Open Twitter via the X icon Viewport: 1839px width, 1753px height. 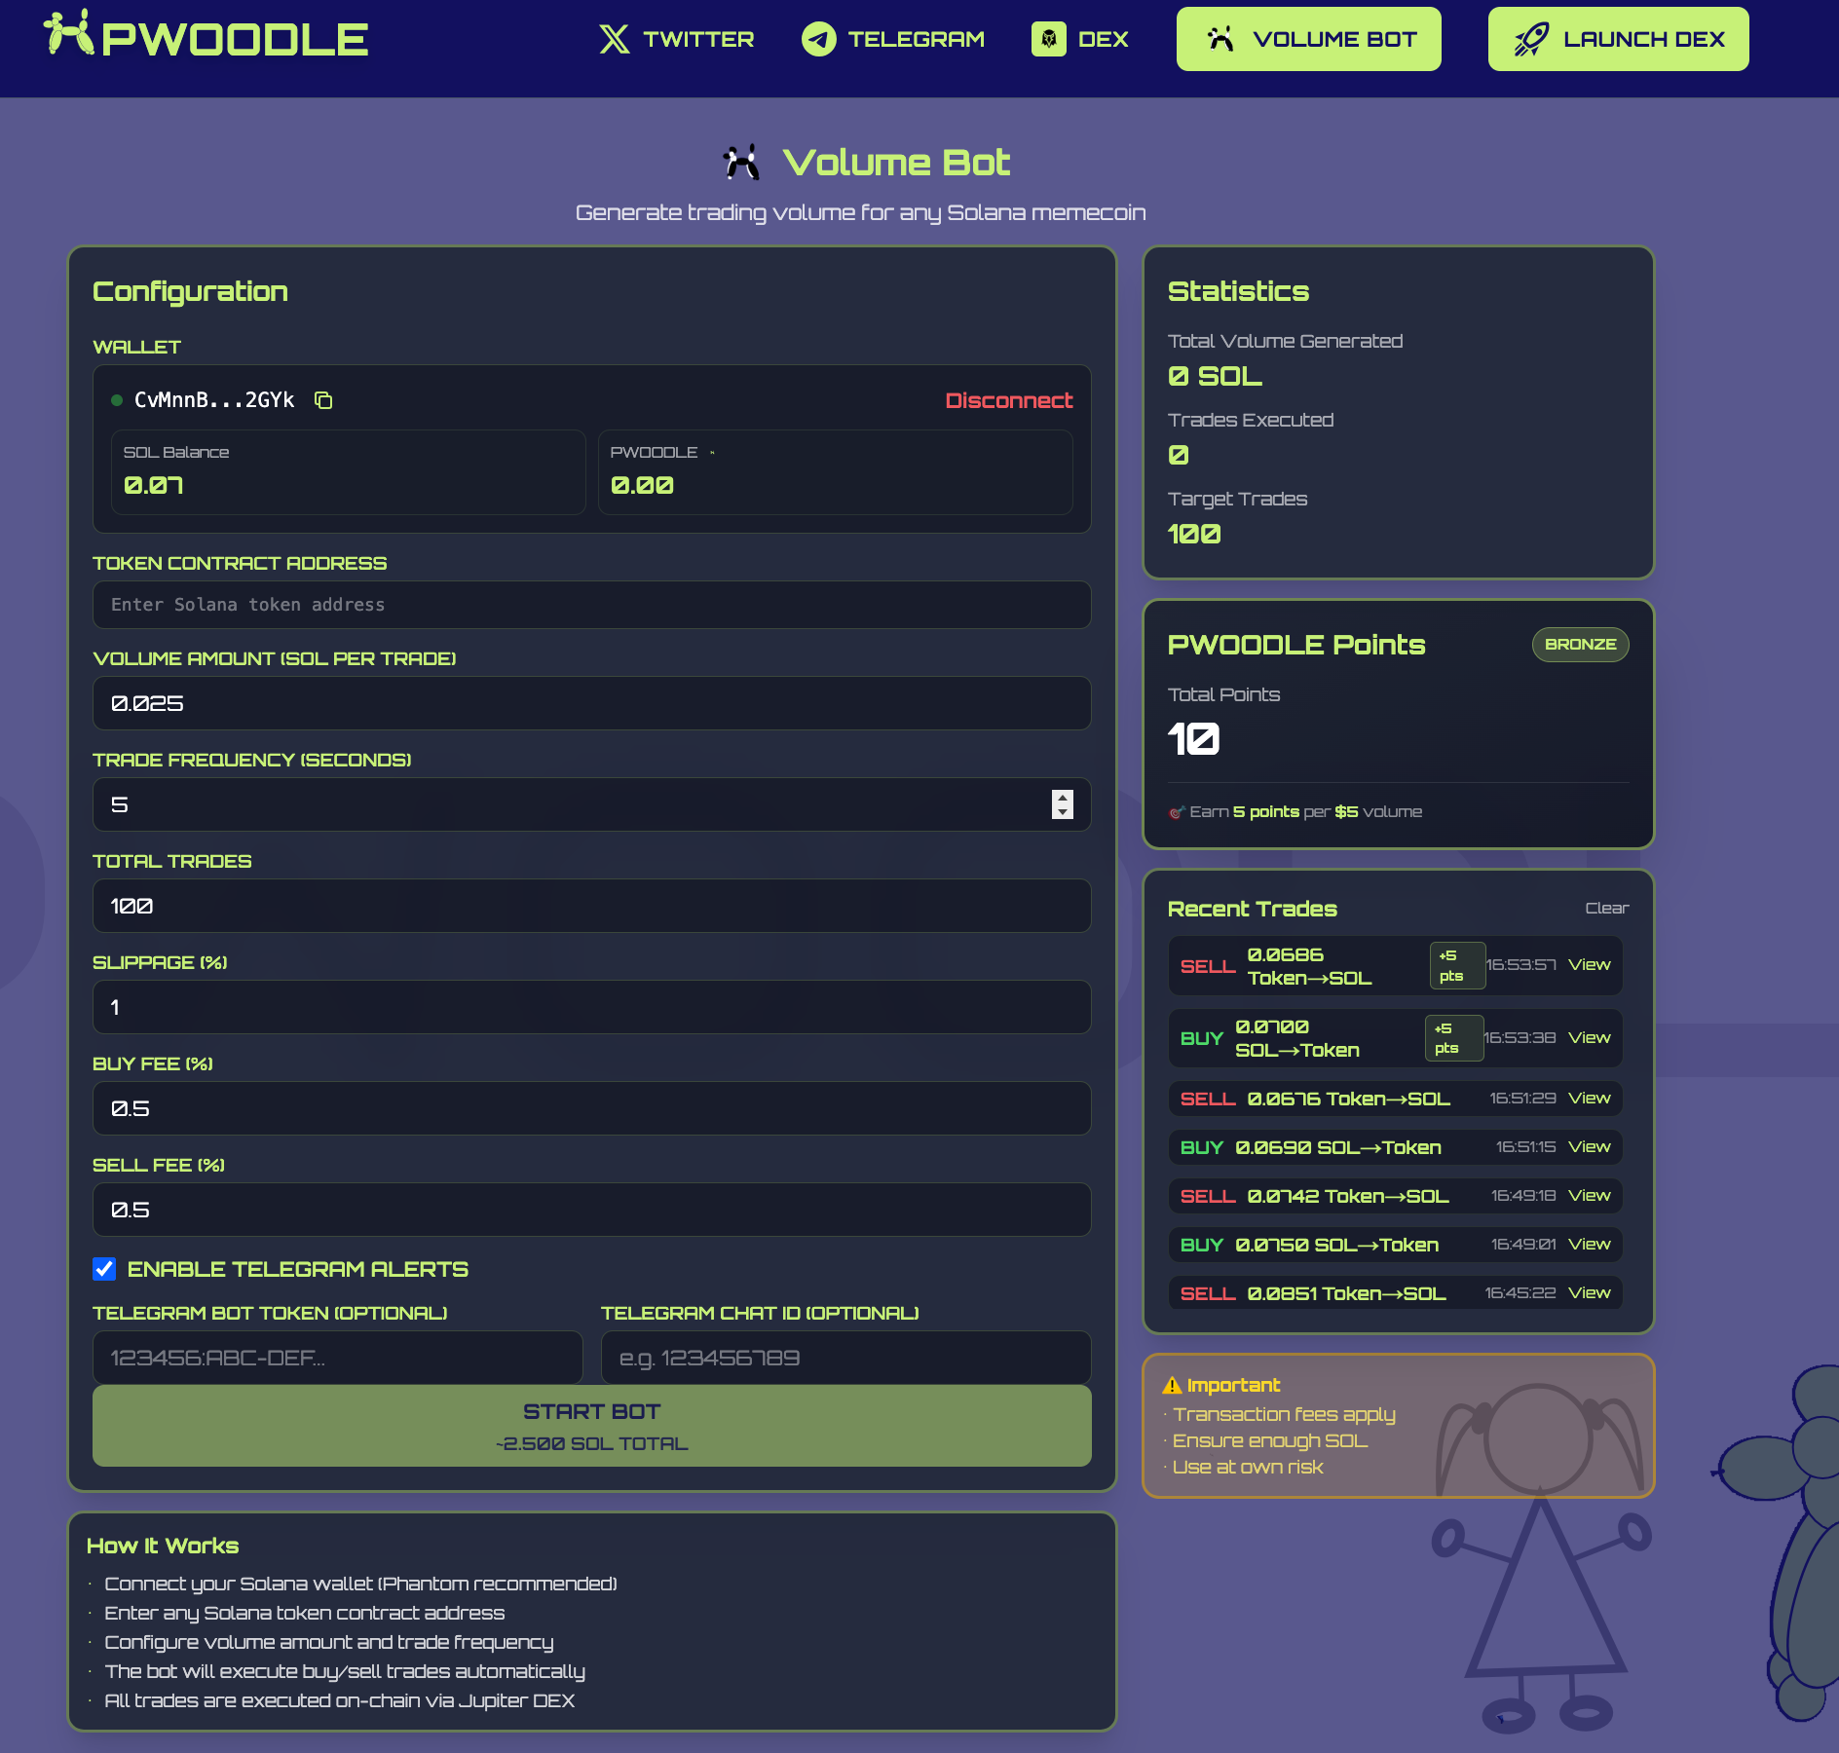click(614, 39)
